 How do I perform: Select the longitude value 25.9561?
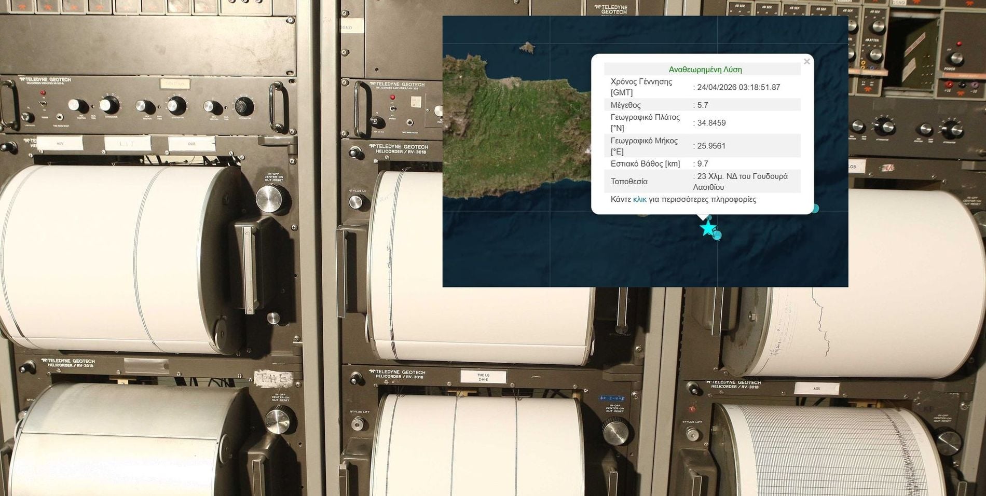point(711,146)
